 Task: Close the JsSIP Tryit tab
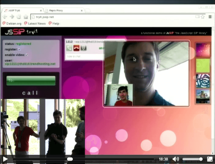click(41, 10)
